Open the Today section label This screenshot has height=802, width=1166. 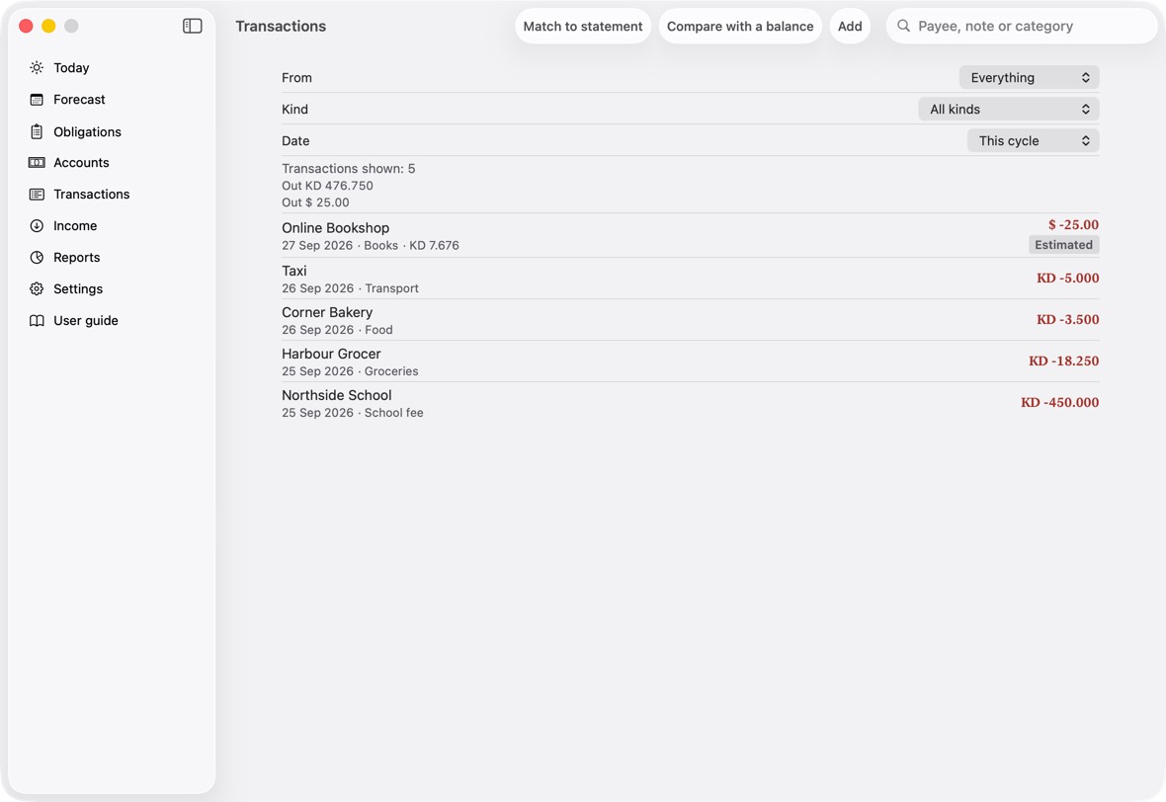tap(71, 67)
